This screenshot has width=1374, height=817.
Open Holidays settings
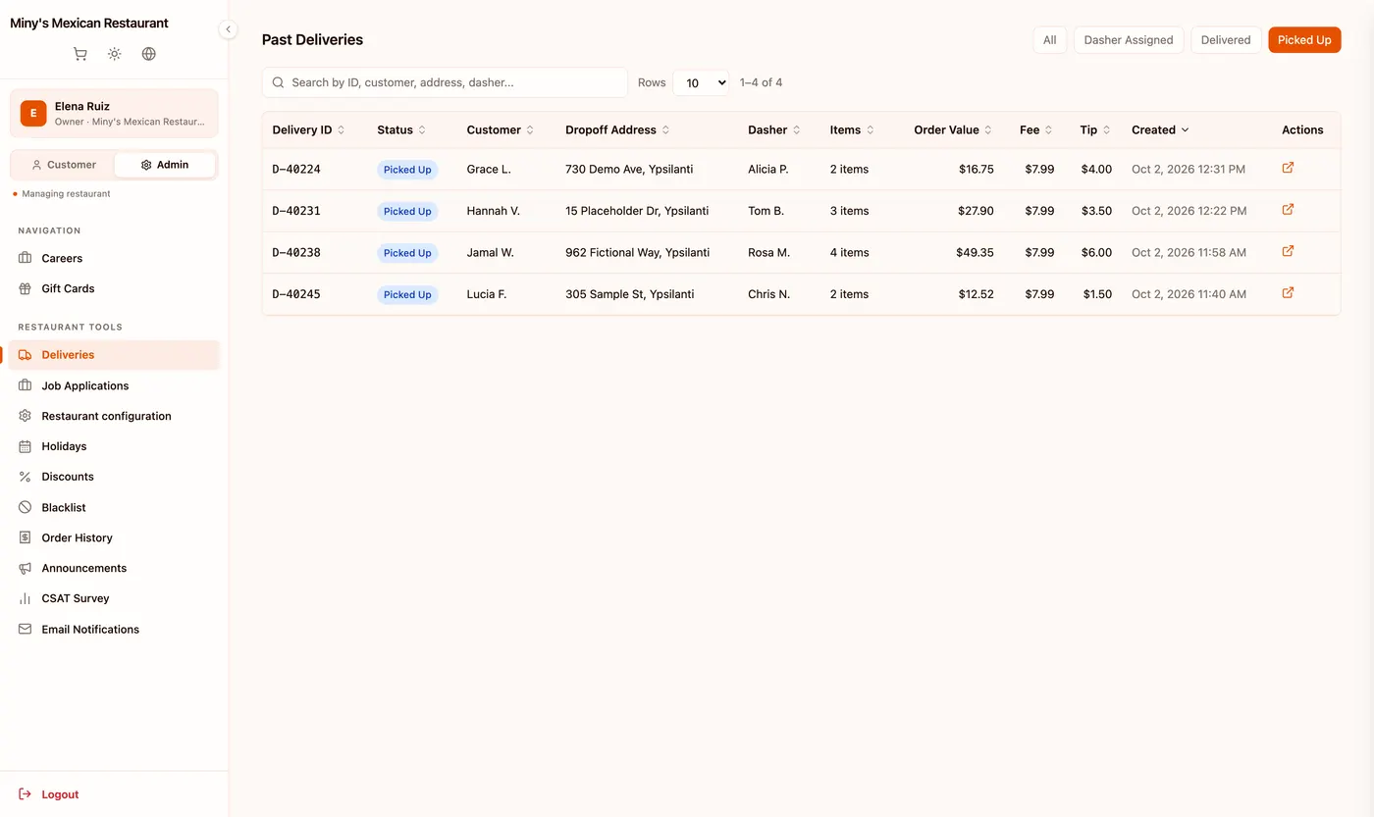click(x=114, y=446)
